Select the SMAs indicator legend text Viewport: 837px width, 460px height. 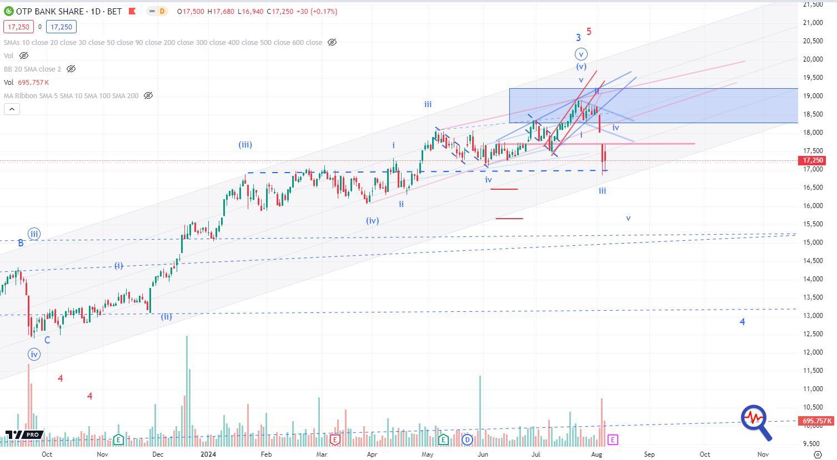coord(163,42)
